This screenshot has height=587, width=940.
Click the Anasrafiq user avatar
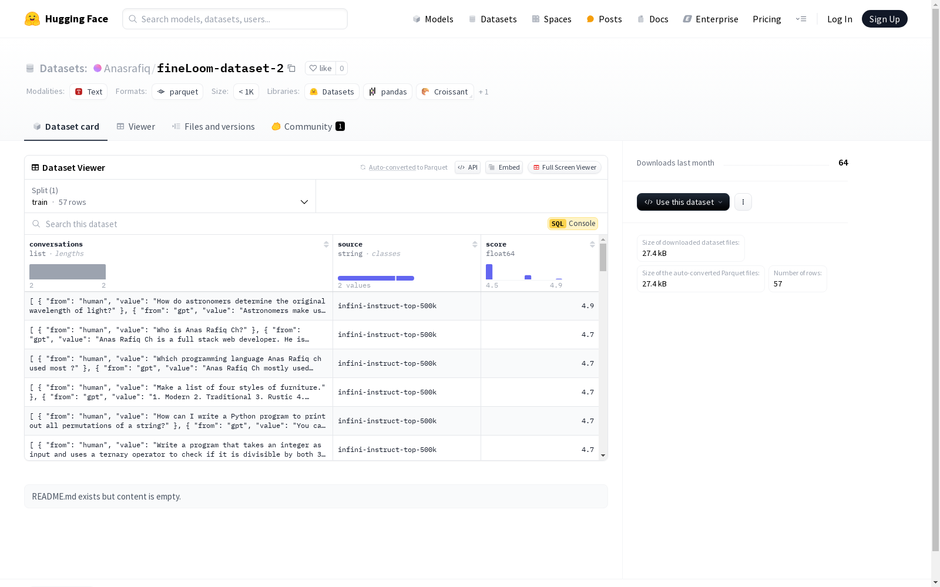click(98, 68)
